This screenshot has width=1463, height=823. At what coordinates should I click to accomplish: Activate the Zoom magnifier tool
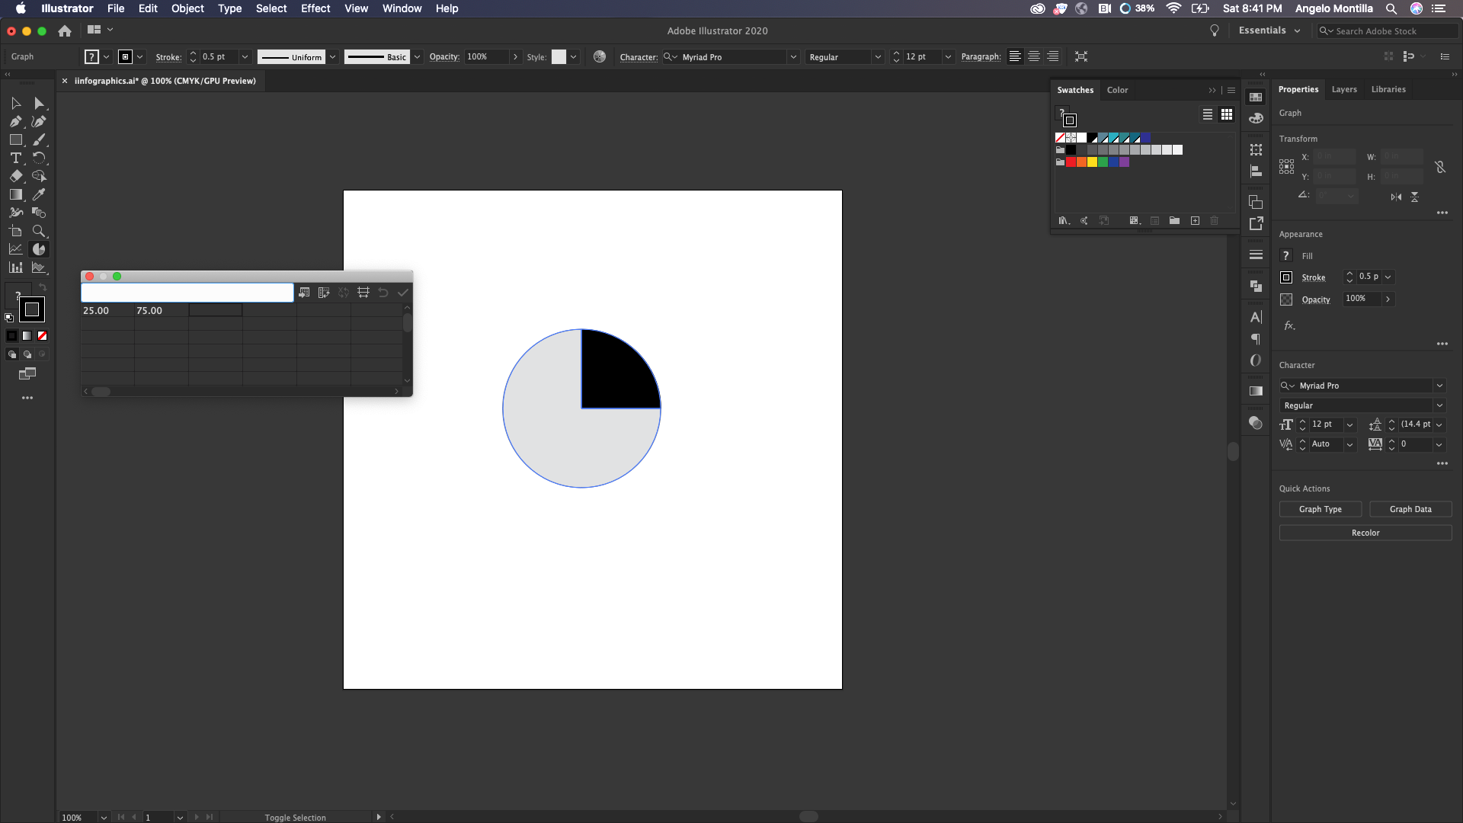click(39, 231)
